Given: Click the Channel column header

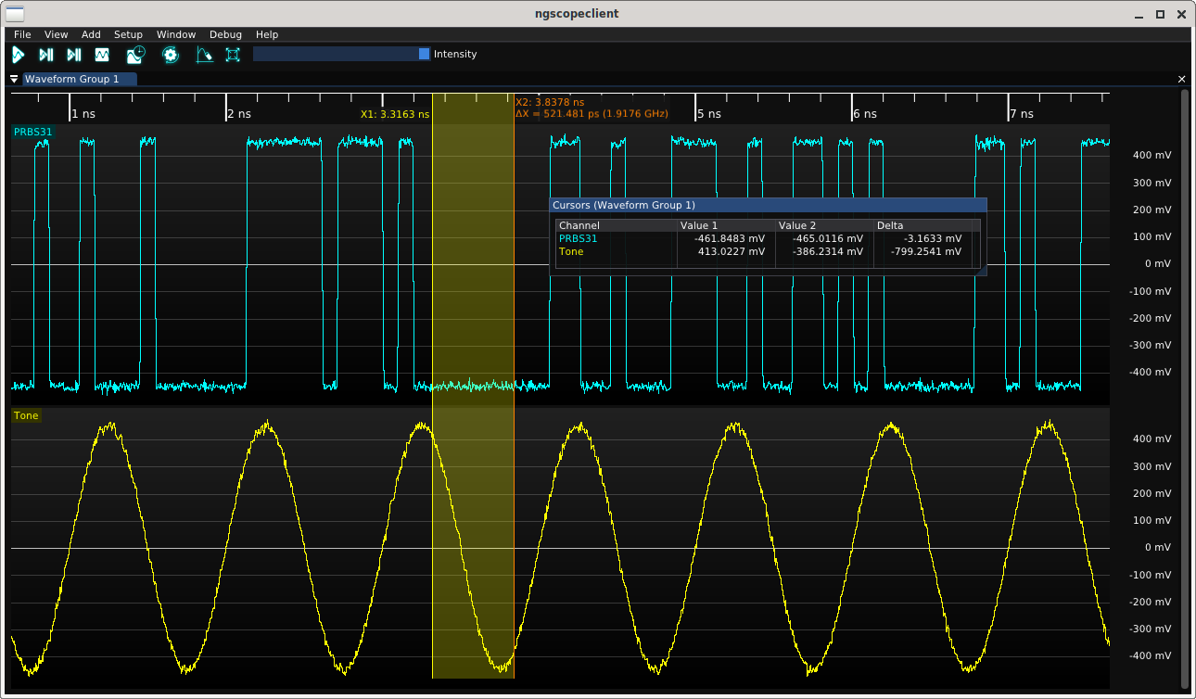Looking at the screenshot, I should [617, 225].
